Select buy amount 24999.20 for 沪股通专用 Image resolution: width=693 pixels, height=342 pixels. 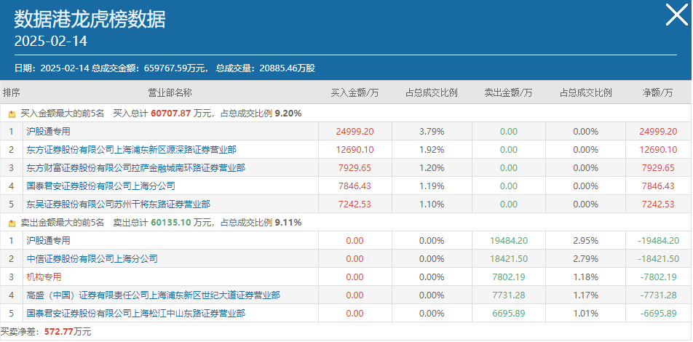(x=355, y=132)
